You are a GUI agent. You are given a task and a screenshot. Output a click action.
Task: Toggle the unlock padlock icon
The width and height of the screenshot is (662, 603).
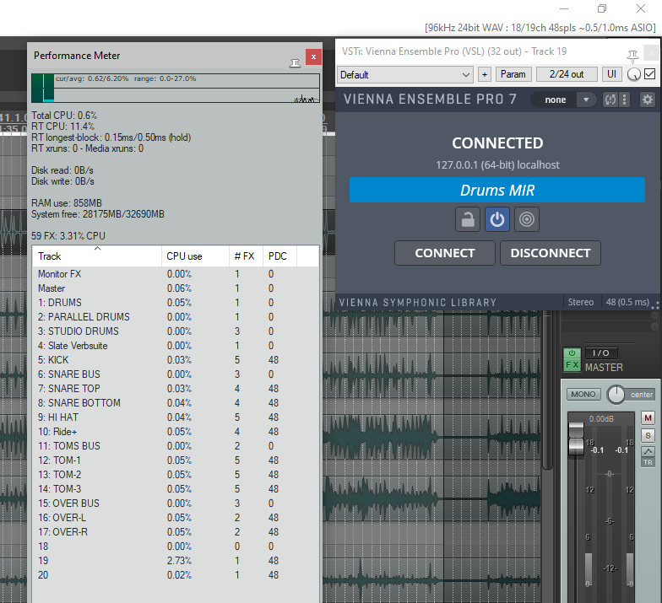(x=468, y=219)
